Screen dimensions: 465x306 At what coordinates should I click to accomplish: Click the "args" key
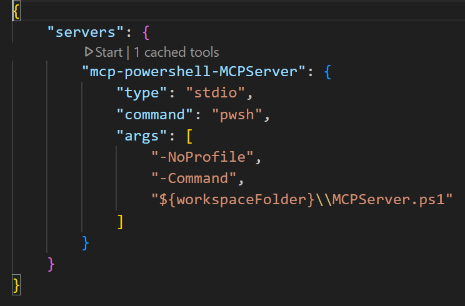tap(142, 136)
